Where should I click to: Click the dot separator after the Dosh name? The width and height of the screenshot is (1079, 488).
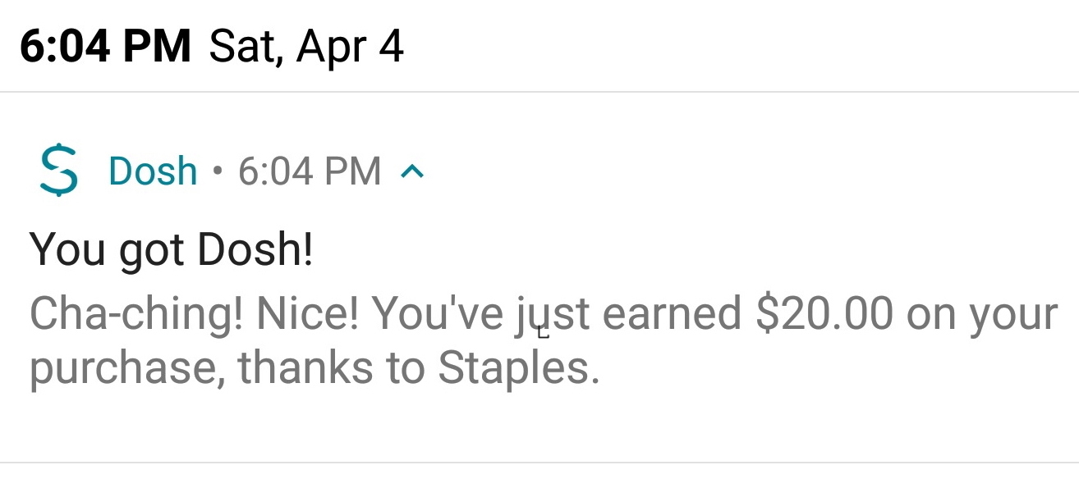coord(217,171)
